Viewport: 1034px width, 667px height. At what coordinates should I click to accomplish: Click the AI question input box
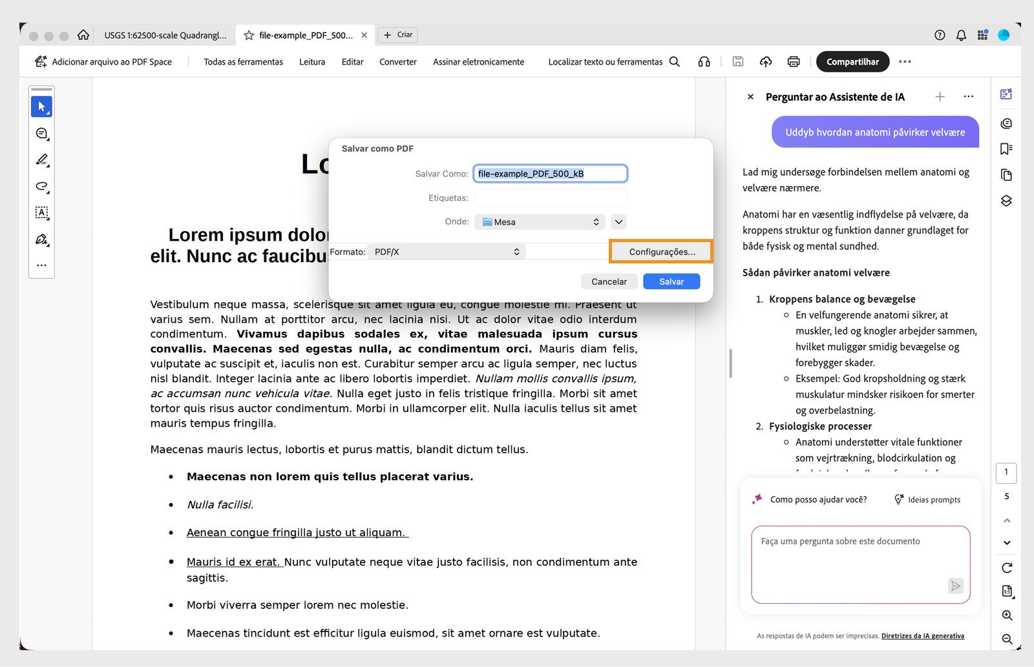click(x=860, y=564)
